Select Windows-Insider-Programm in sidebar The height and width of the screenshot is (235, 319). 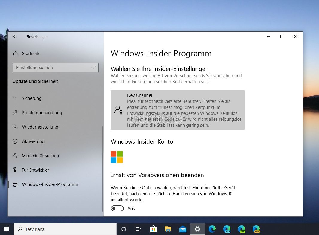55,184
